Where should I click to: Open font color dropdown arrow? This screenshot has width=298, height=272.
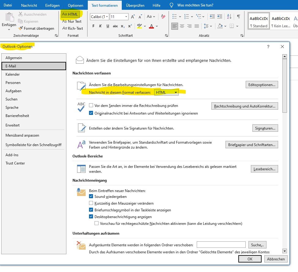pyautogui.click(x=157, y=26)
